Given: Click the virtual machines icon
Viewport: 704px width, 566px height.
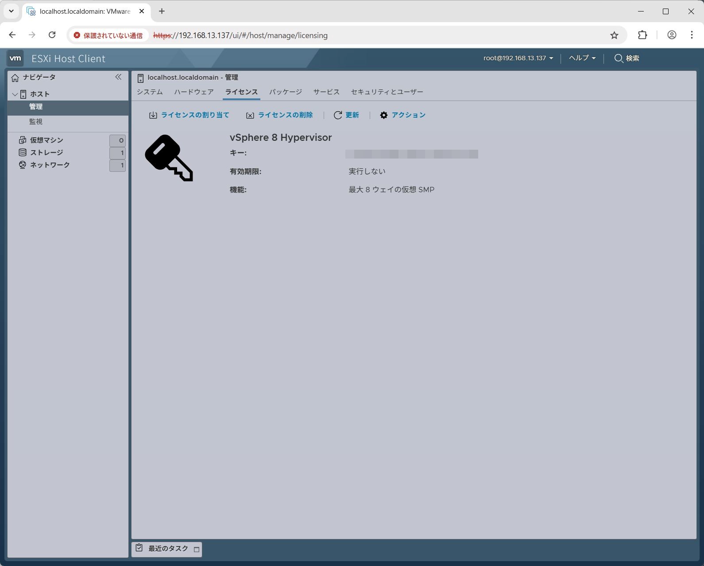Looking at the screenshot, I should [23, 140].
